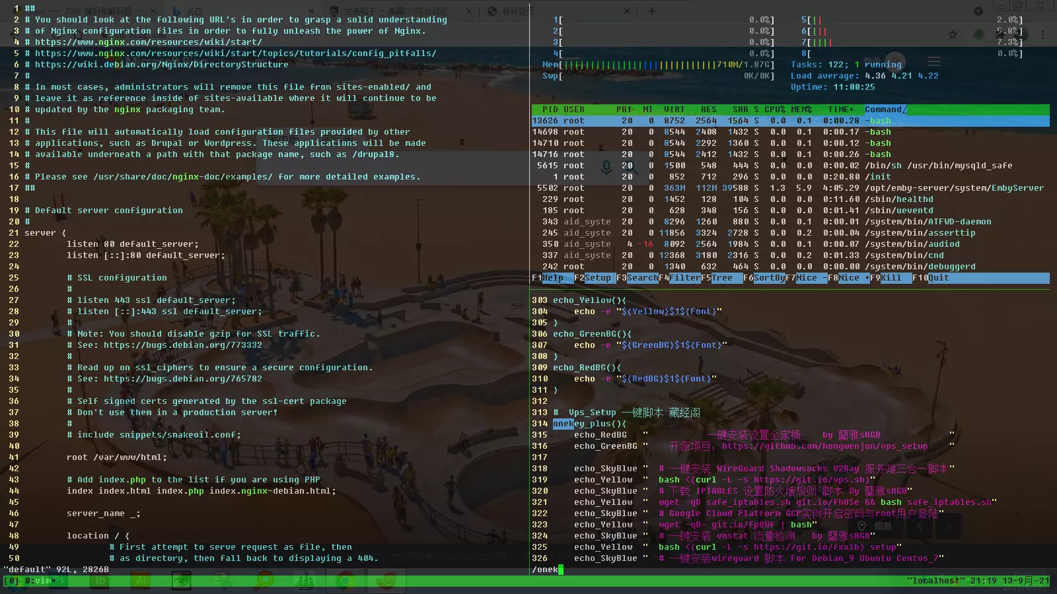Click the onekey_plus(){ line 314
The width and height of the screenshot is (1057, 594).
pyautogui.click(x=590, y=424)
